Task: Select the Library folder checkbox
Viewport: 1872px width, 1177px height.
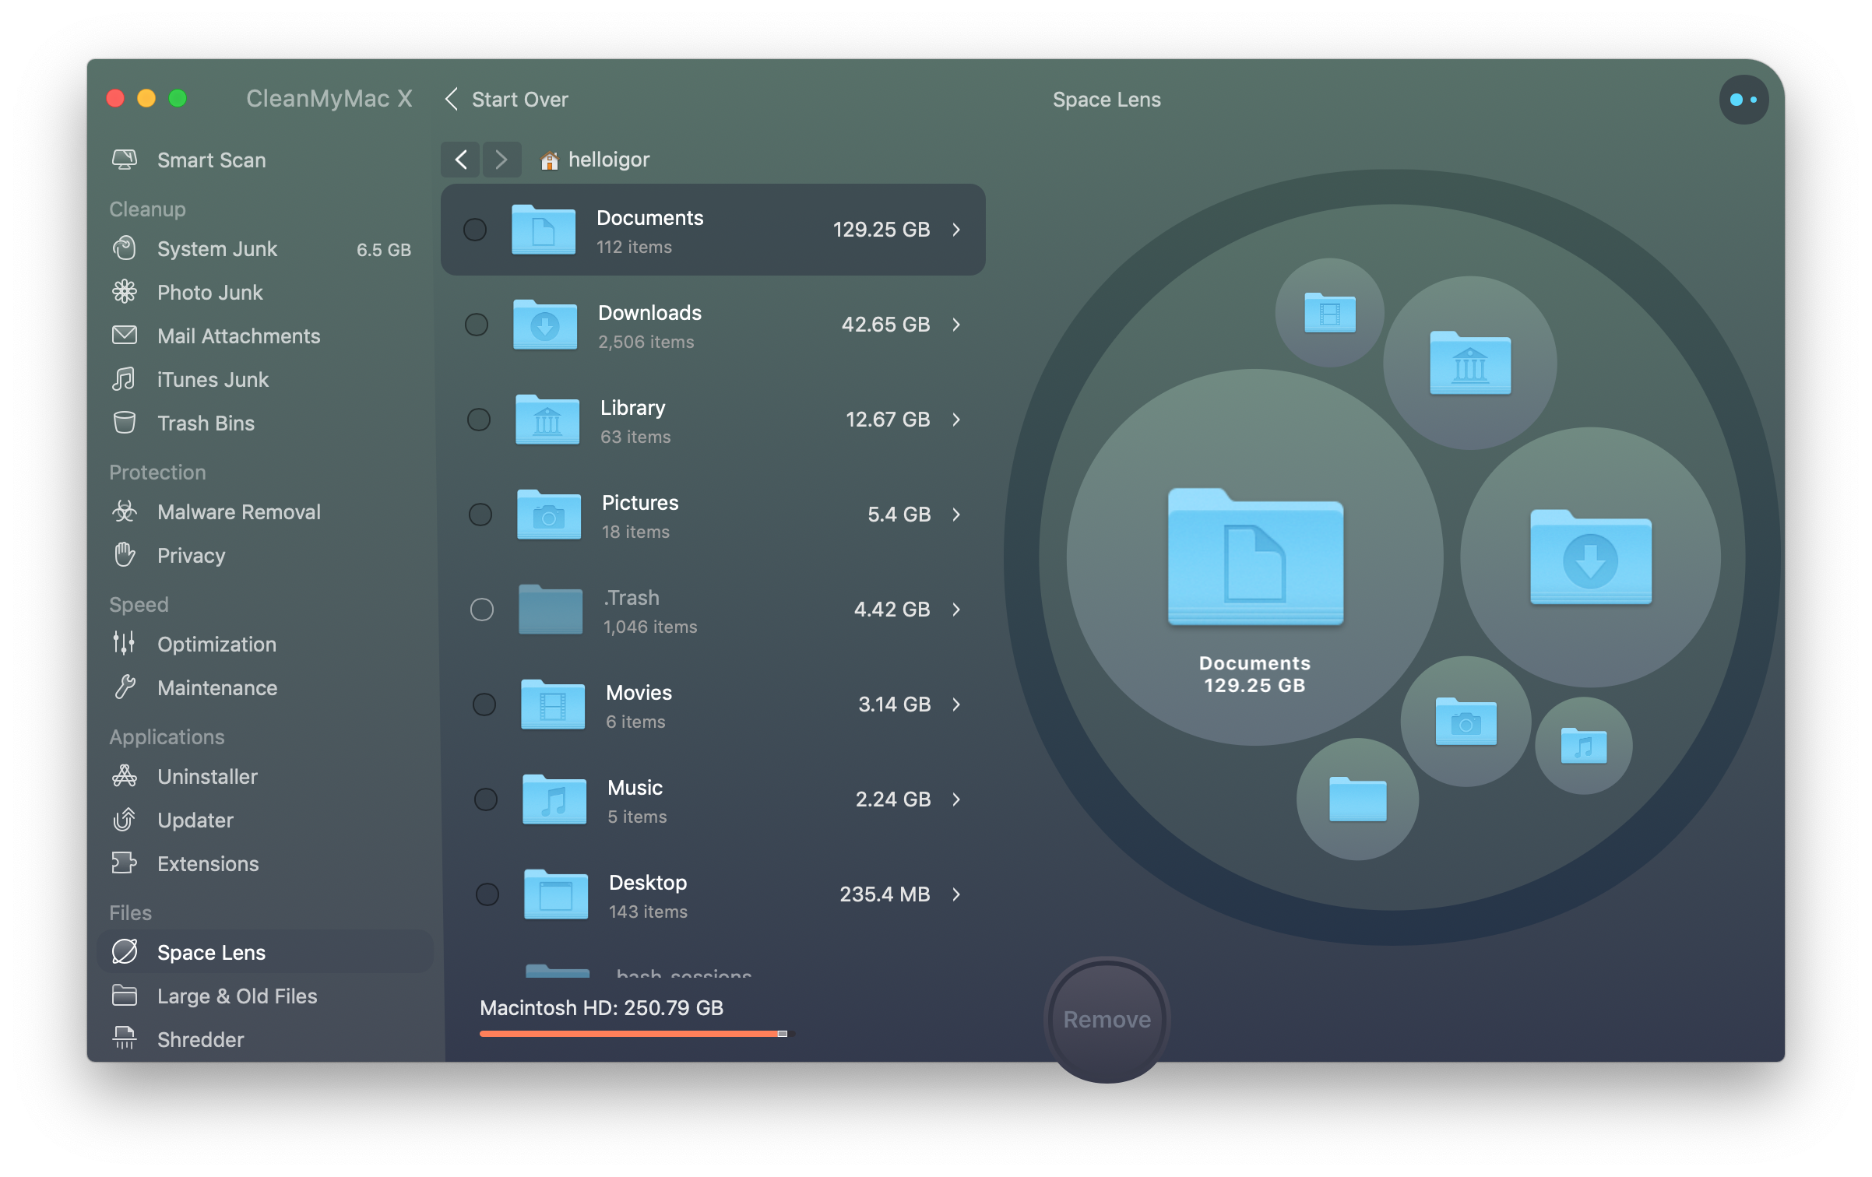Action: 478,420
